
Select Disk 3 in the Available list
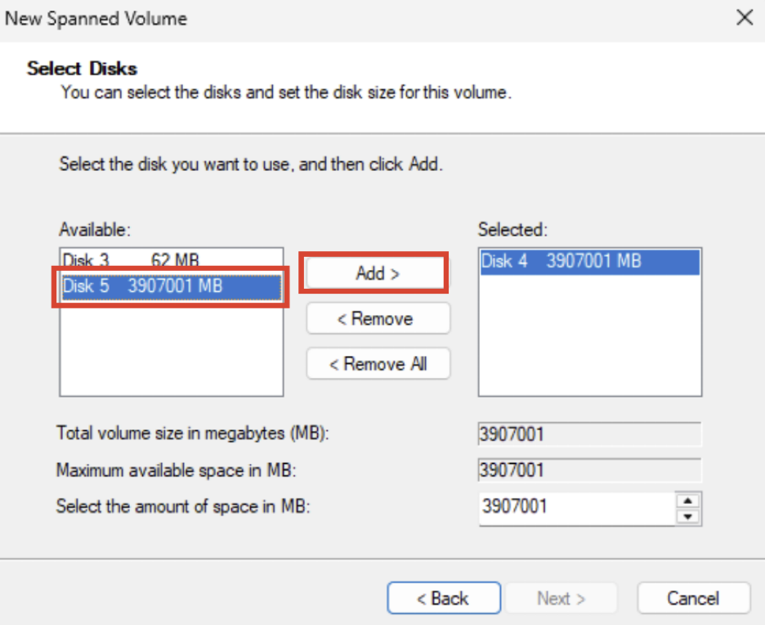(x=131, y=261)
